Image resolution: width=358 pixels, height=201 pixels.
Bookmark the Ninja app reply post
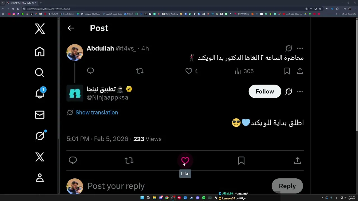pyautogui.click(x=241, y=161)
